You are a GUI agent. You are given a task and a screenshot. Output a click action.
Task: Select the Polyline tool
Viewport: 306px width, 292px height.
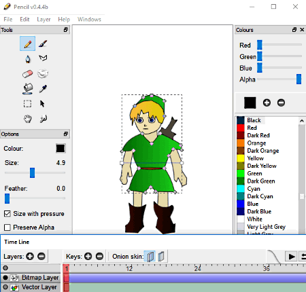pyautogui.click(x=43, y=58)
